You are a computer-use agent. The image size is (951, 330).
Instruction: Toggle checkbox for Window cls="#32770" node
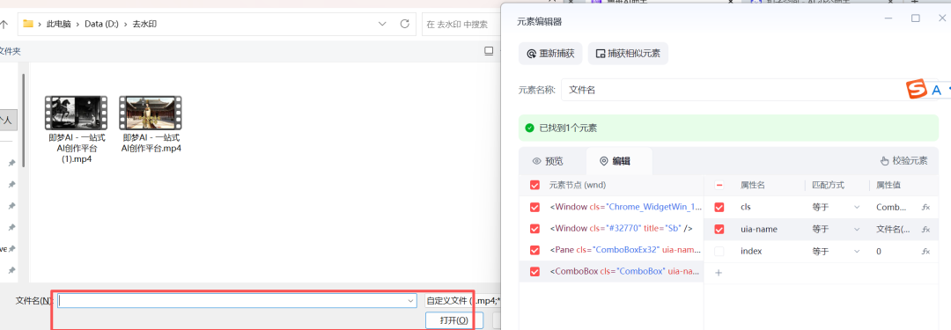(535, 229)
